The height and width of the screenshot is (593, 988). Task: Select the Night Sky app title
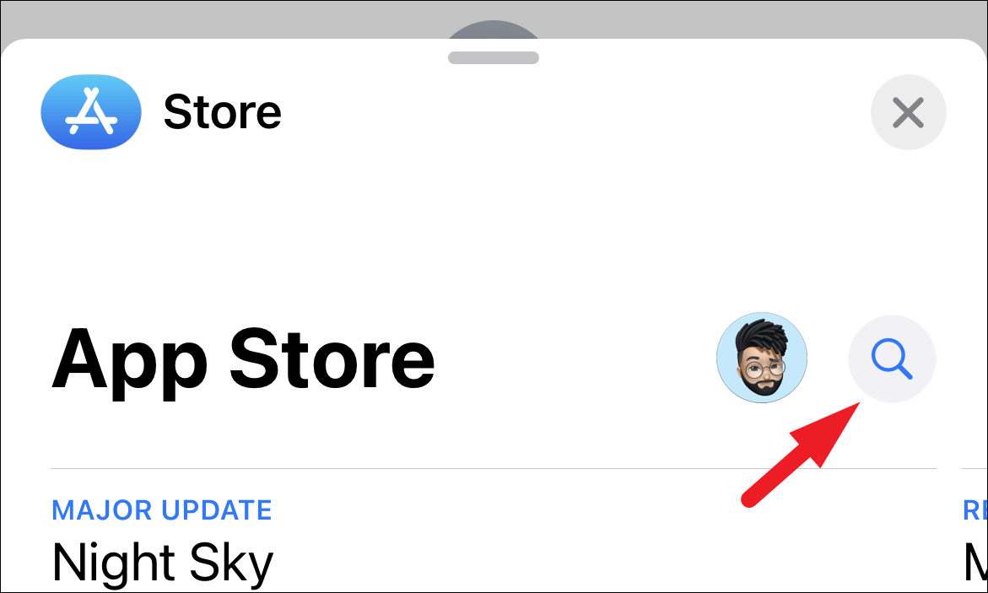pyautogui.click(x=163, y=563)
